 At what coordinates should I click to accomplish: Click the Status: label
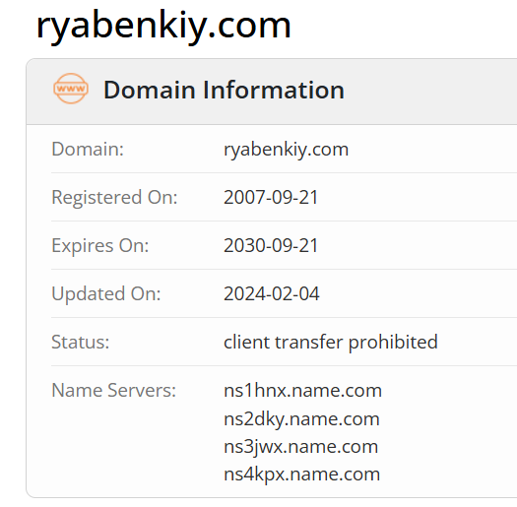81,342
